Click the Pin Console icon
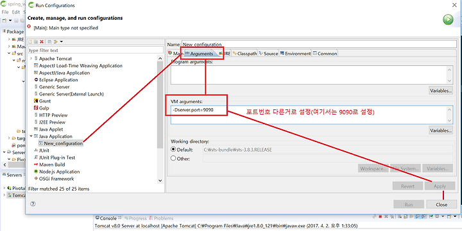Screen dimensions: 462x231 point(431,216)
